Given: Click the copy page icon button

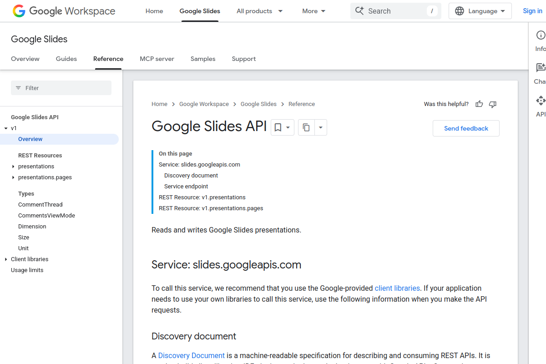Looking at the screenshot, I should click(x=306, y=128).
